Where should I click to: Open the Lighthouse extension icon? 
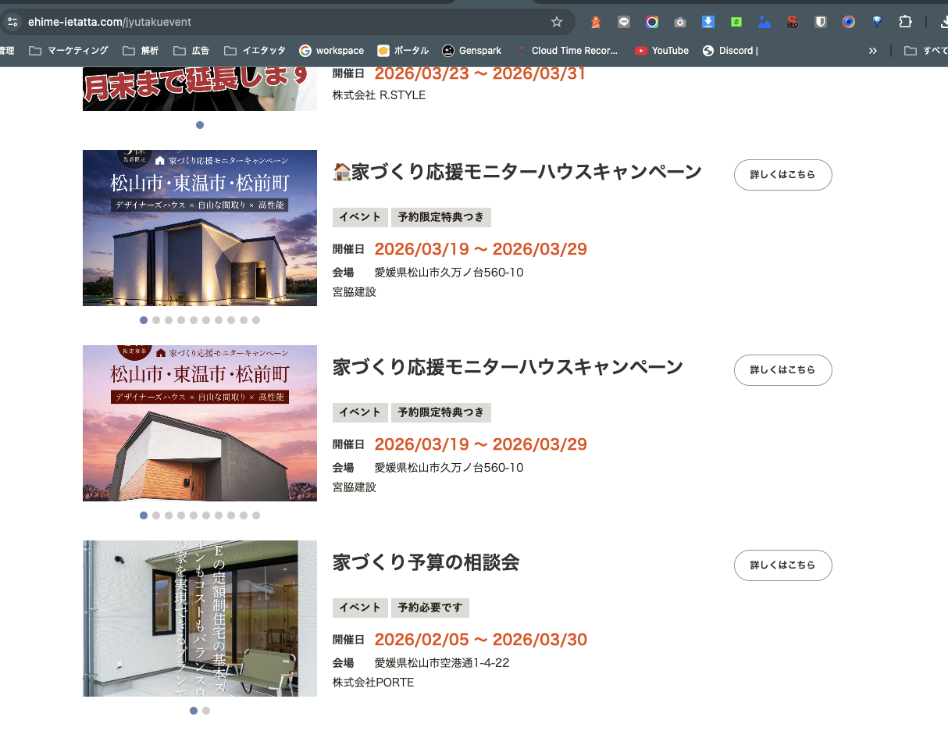point(596,22)
